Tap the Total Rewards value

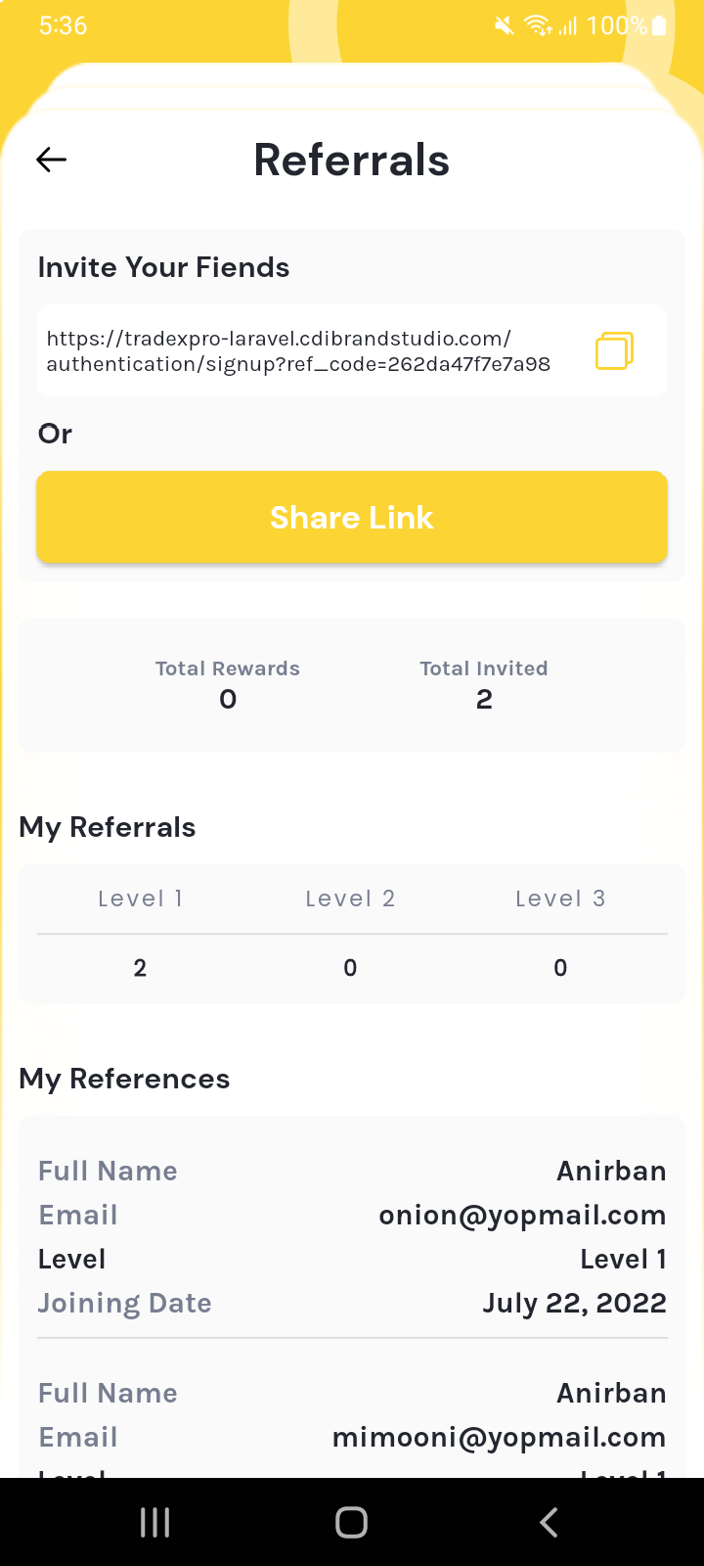coord(228,699)
